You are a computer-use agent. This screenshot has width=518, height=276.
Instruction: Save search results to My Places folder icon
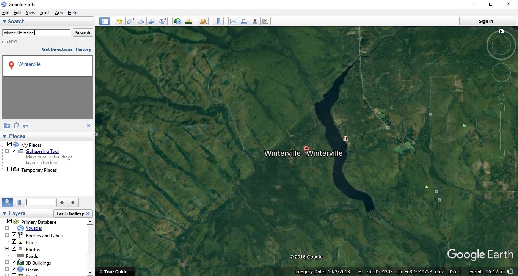coord(6,125)
